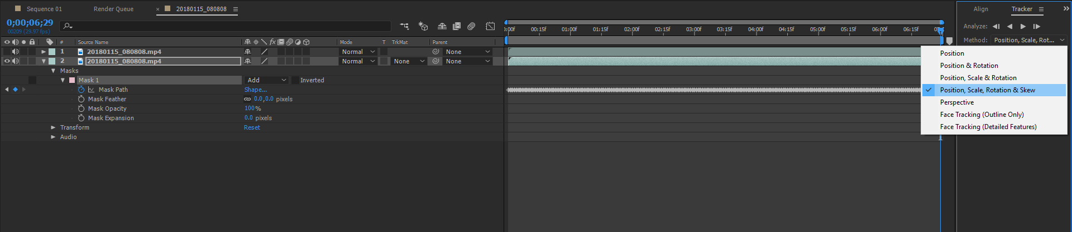
Task: Choose Perspective from the method menu
Action: point(956,102)
